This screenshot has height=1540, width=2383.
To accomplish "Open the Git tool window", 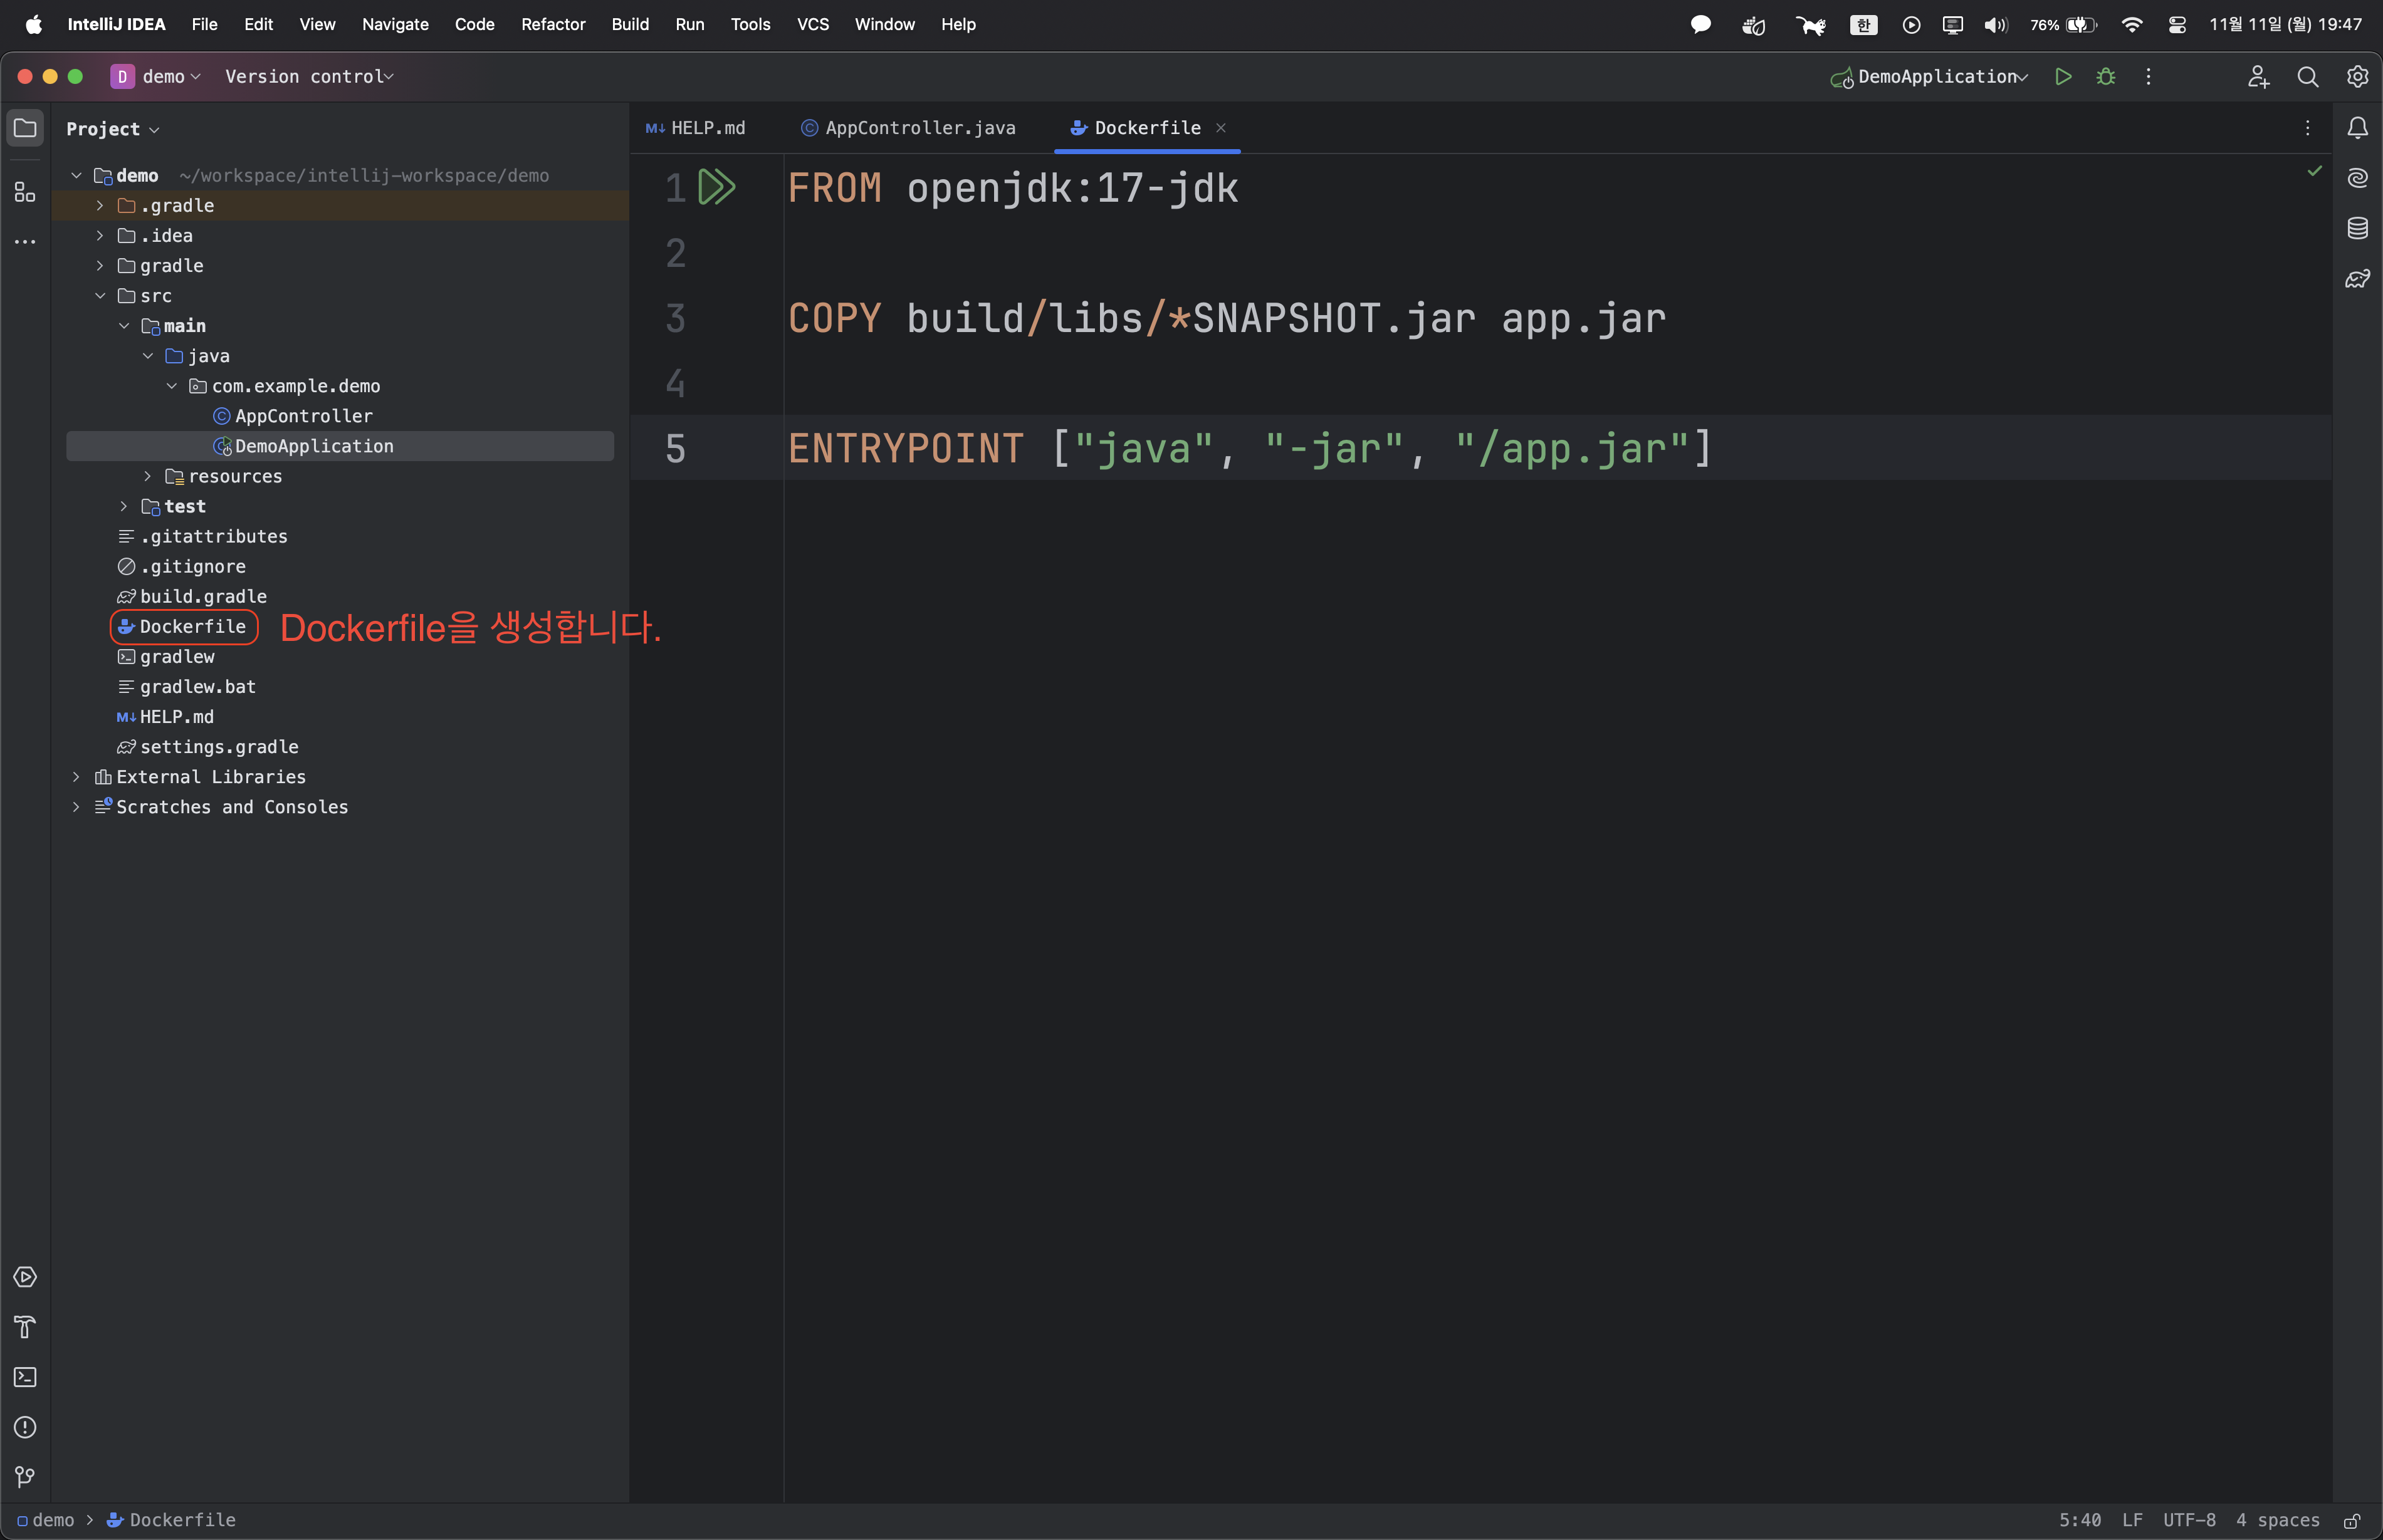I will tap(25, 1477).
